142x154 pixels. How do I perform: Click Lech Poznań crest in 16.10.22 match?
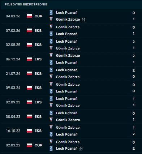51,134
